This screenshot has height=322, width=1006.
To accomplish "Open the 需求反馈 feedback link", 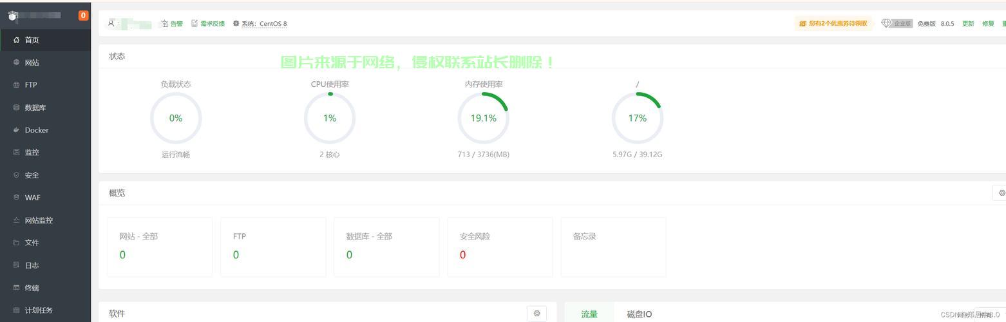I will pyautogui.click(x=208, y=24).
